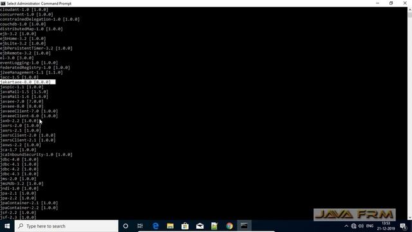Click line jmsMdb-3.2 [1.0.0]
Viewport: 412px width, 232px height.
[22, 184]
